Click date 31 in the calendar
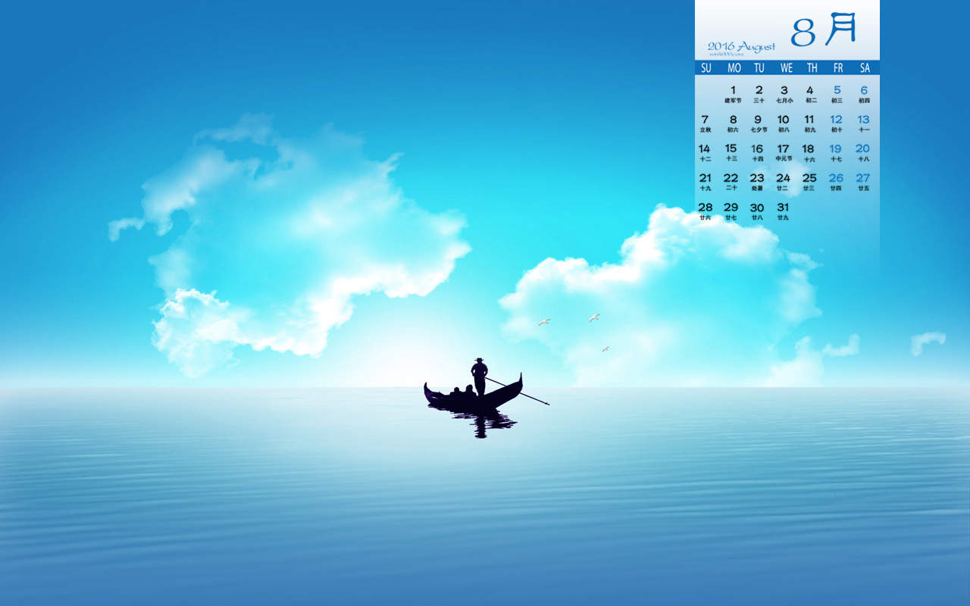This screenshot has height=606, width=970. click(x=783, y=211)
